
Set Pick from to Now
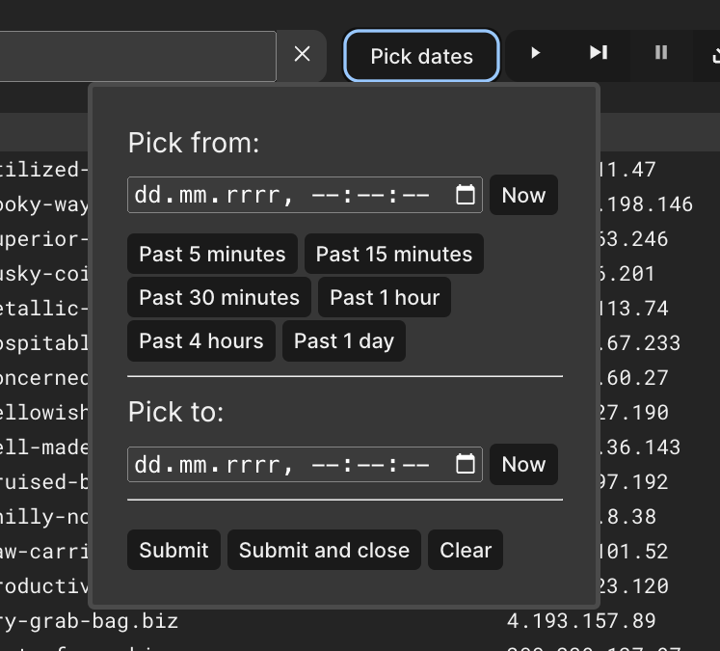(523, 195)
